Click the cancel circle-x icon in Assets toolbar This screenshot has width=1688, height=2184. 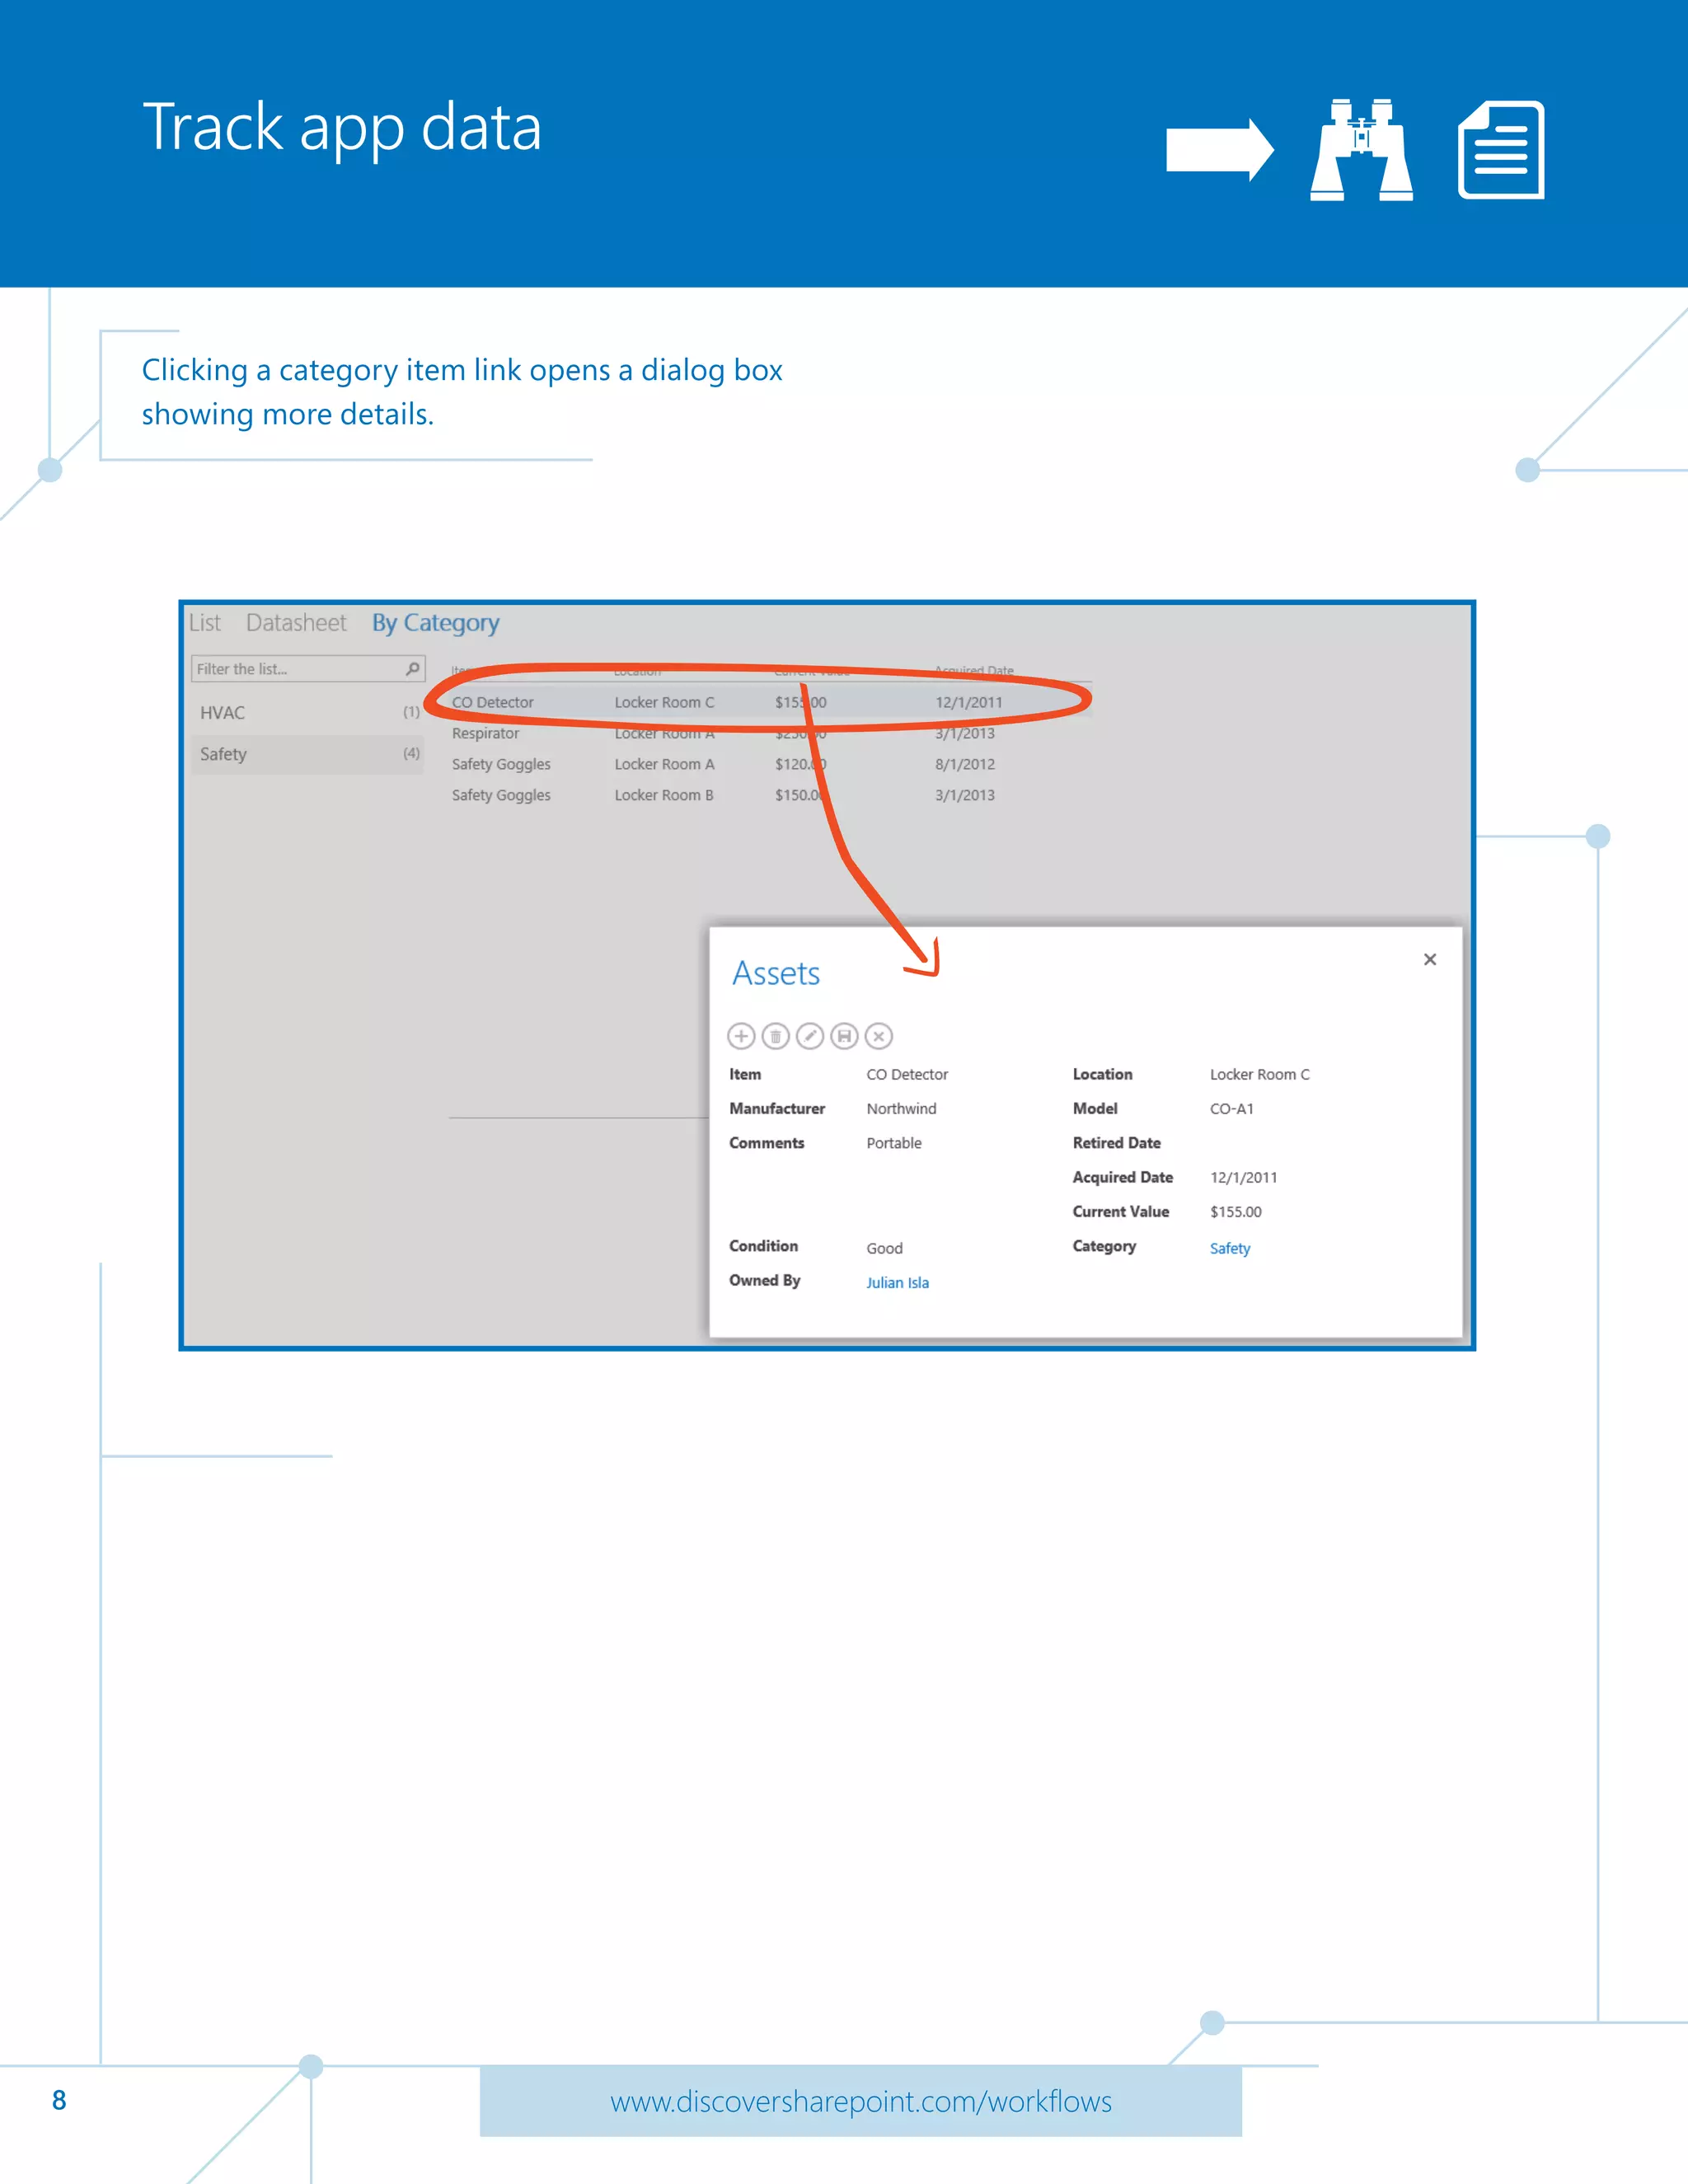click(x=879, y=1036)
